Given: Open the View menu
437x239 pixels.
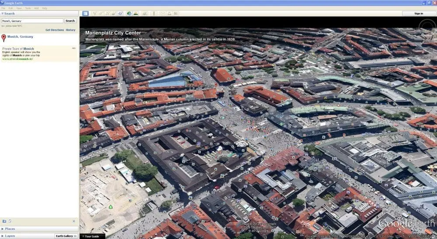Looking at the screenshot, I should (x=19, y=8).
